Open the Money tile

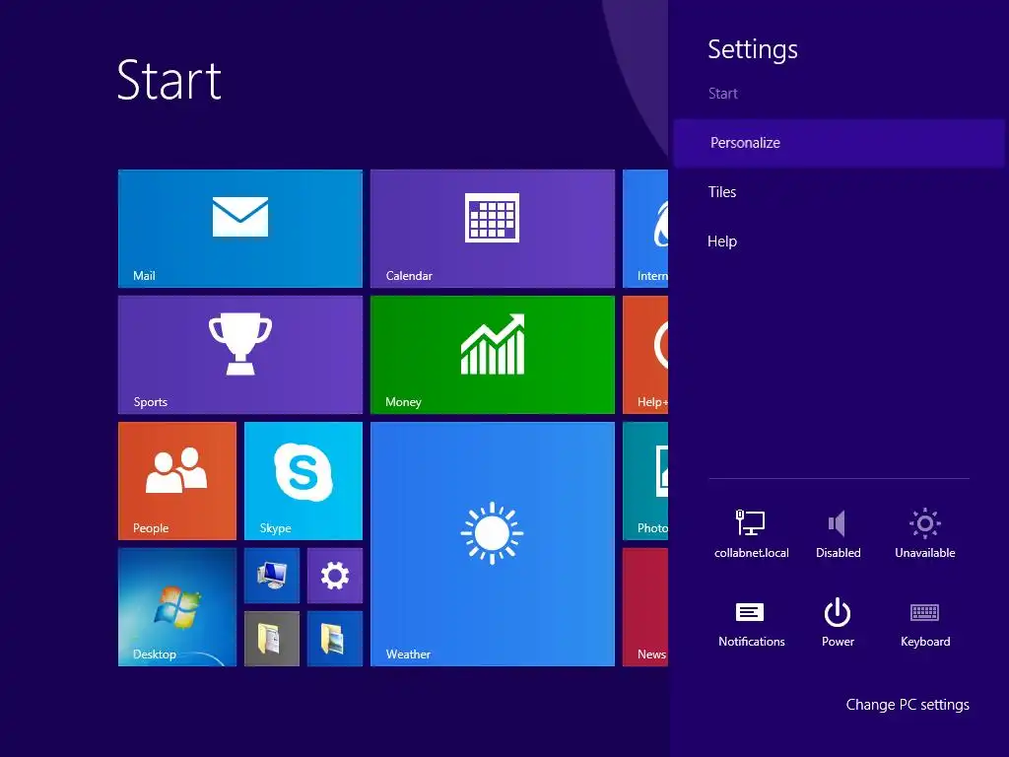click(493, 355)
